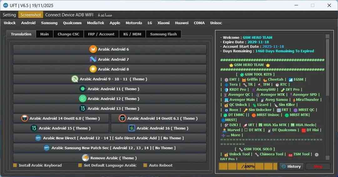Switch to the Samsung Flash tab
The height and width of the screenshot is (177, 338).
coord(163,34)
